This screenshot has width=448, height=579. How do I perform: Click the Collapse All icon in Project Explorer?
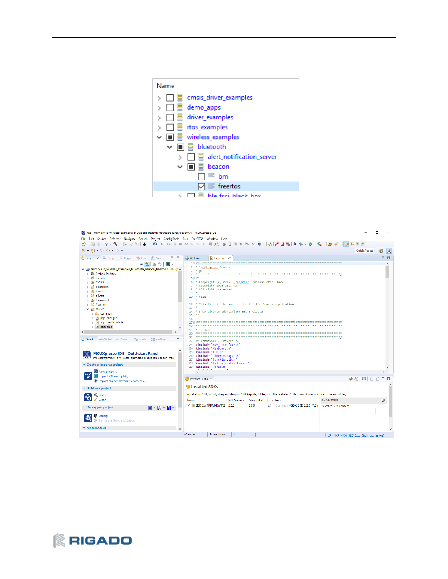[x=142, y=264]
